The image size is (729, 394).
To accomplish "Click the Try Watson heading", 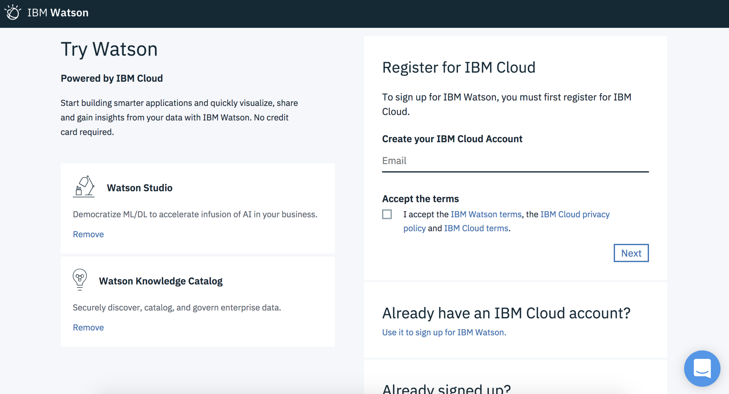I will [109, 49].
